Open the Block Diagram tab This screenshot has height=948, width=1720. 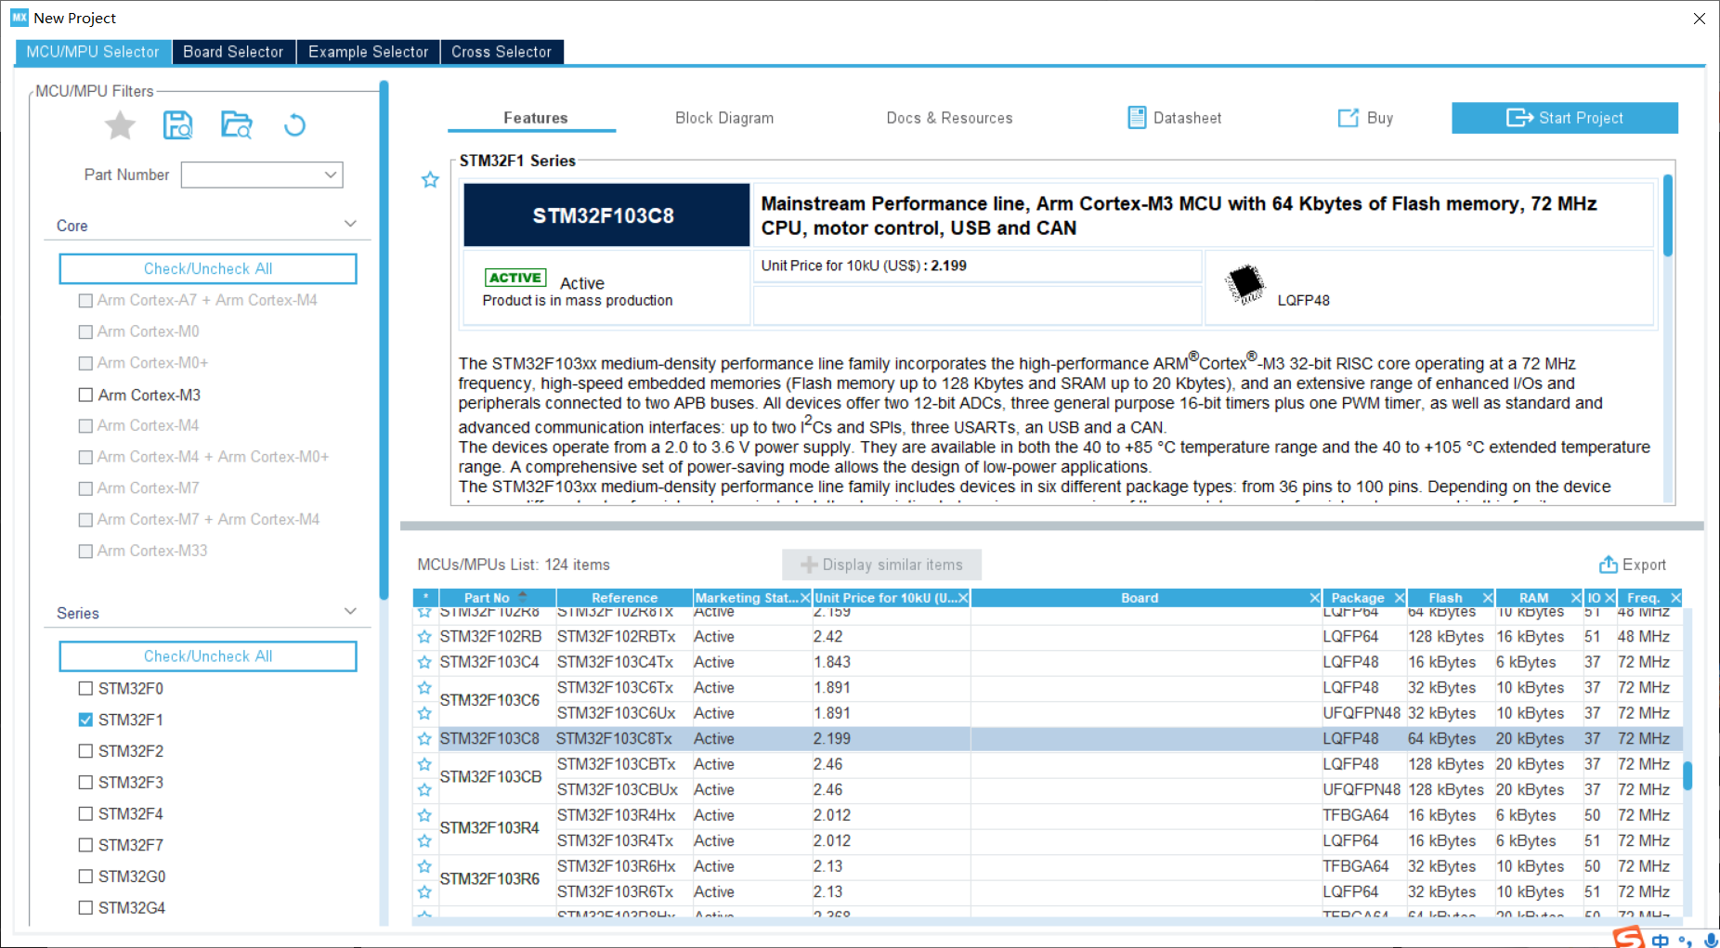pyautogui.click(x=724, y=118)
